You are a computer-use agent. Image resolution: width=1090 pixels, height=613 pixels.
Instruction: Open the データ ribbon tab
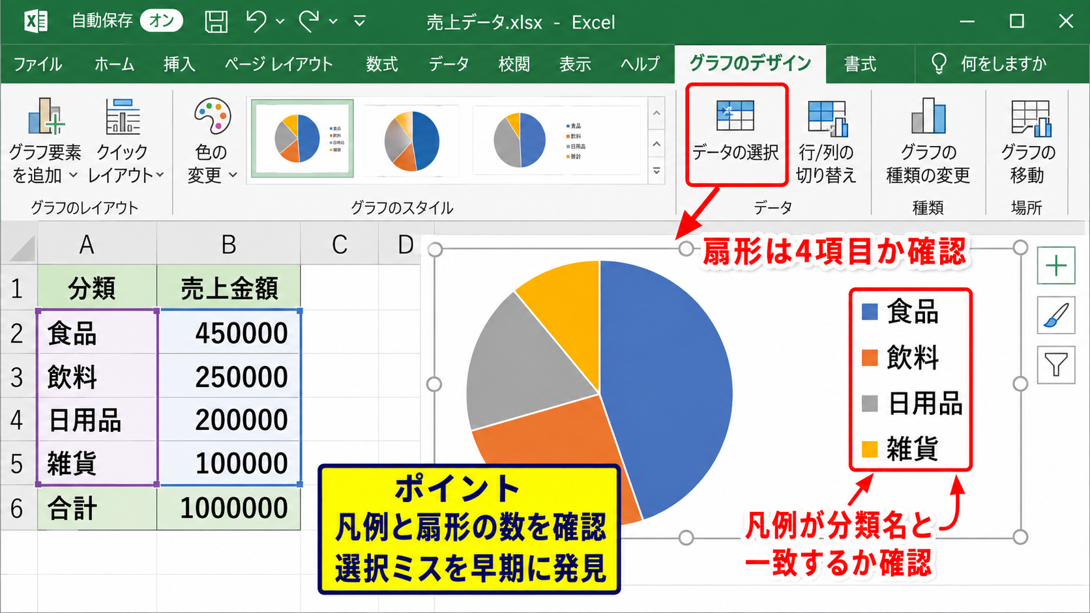(449, 64)
